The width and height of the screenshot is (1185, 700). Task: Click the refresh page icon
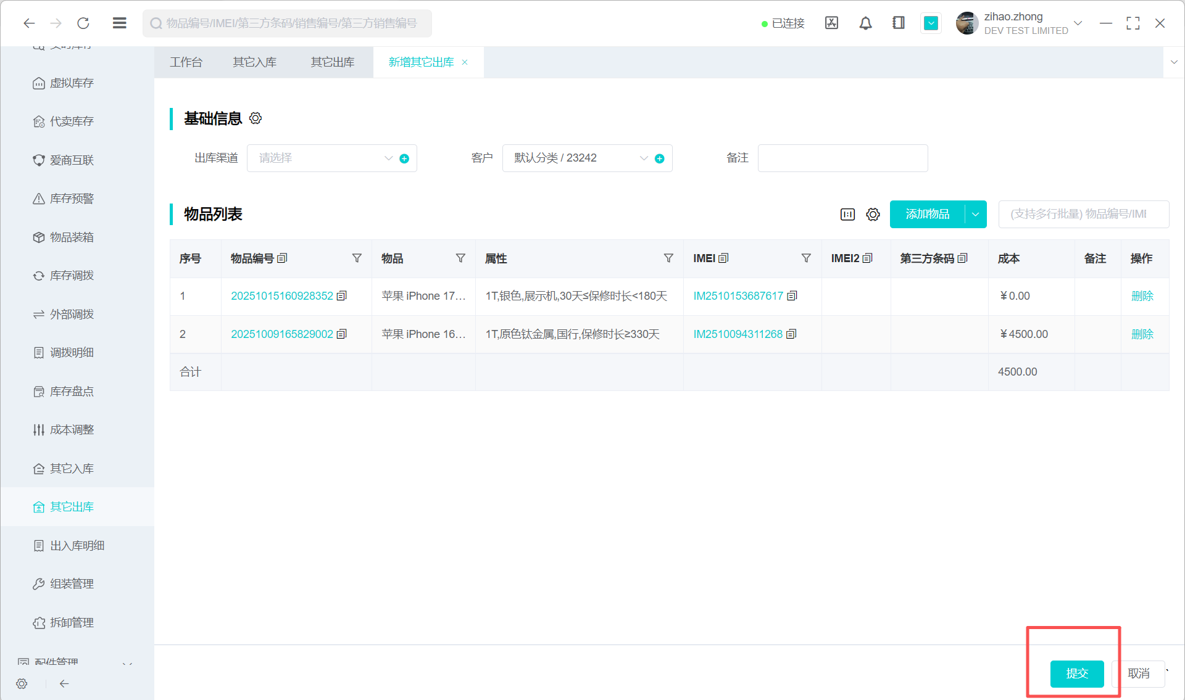83,23
